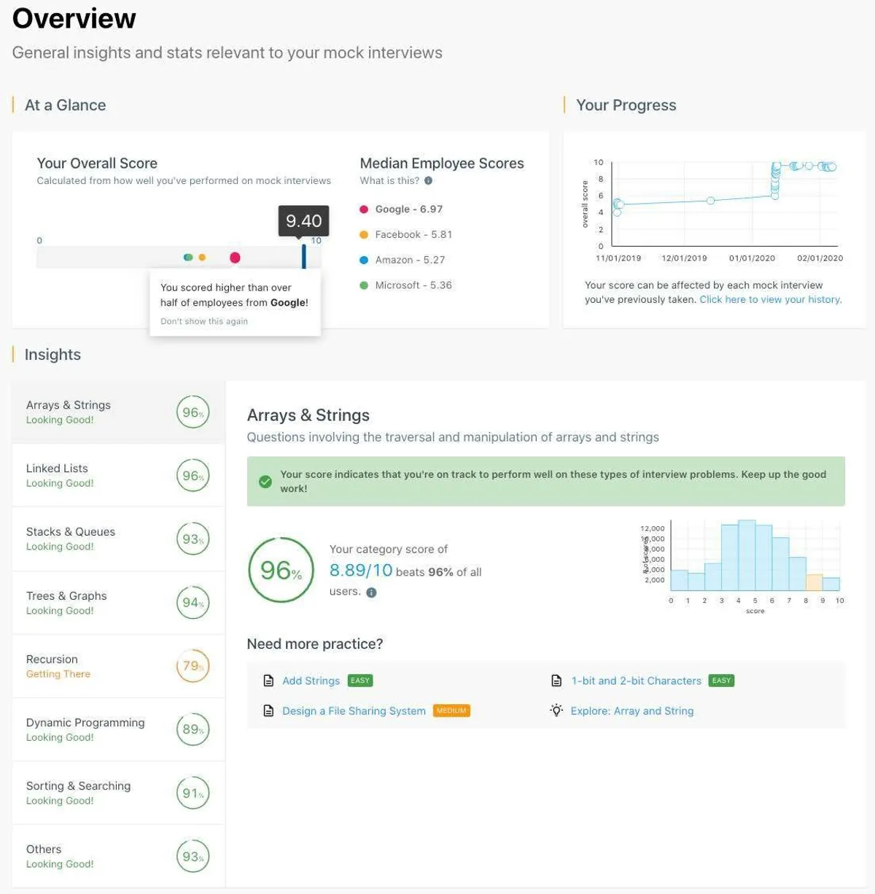Click the red Google marker on score bar

[x=235, y=258]
